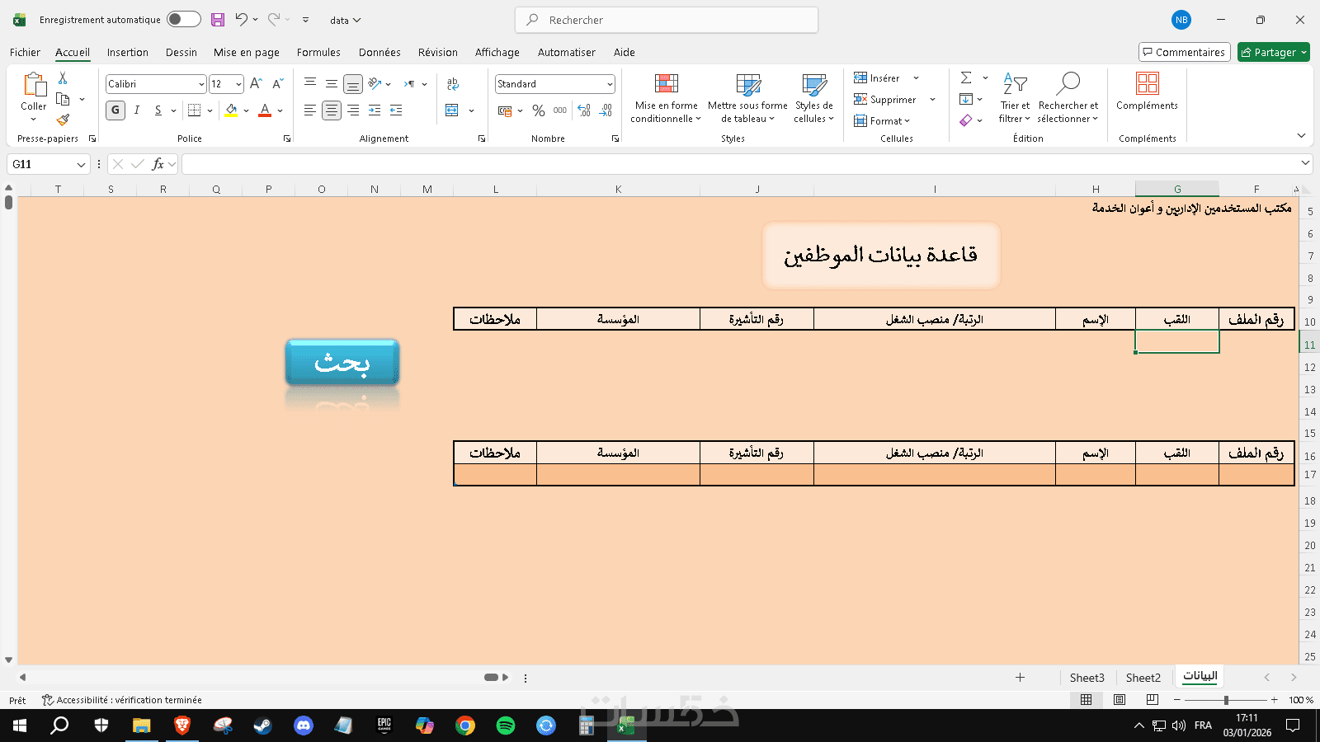Toggle align right

point(353,110)
